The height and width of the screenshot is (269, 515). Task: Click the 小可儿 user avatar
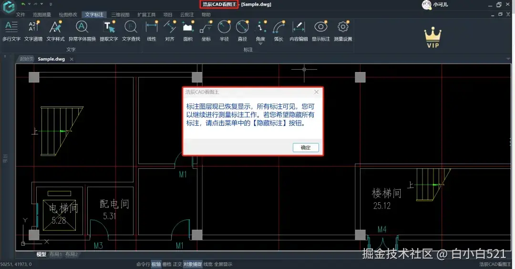(x=426, y=5)
